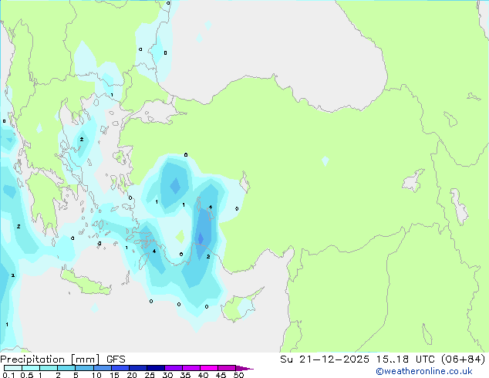
Task: Click the "50" legend value label
Action: coord(238,375)
